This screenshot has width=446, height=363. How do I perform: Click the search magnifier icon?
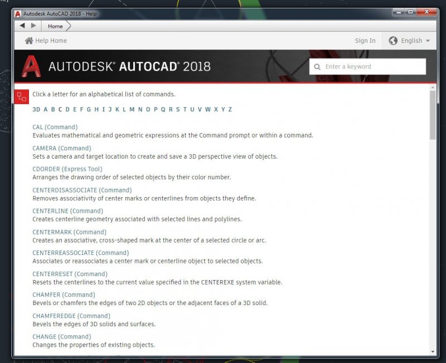coord(317,67)
